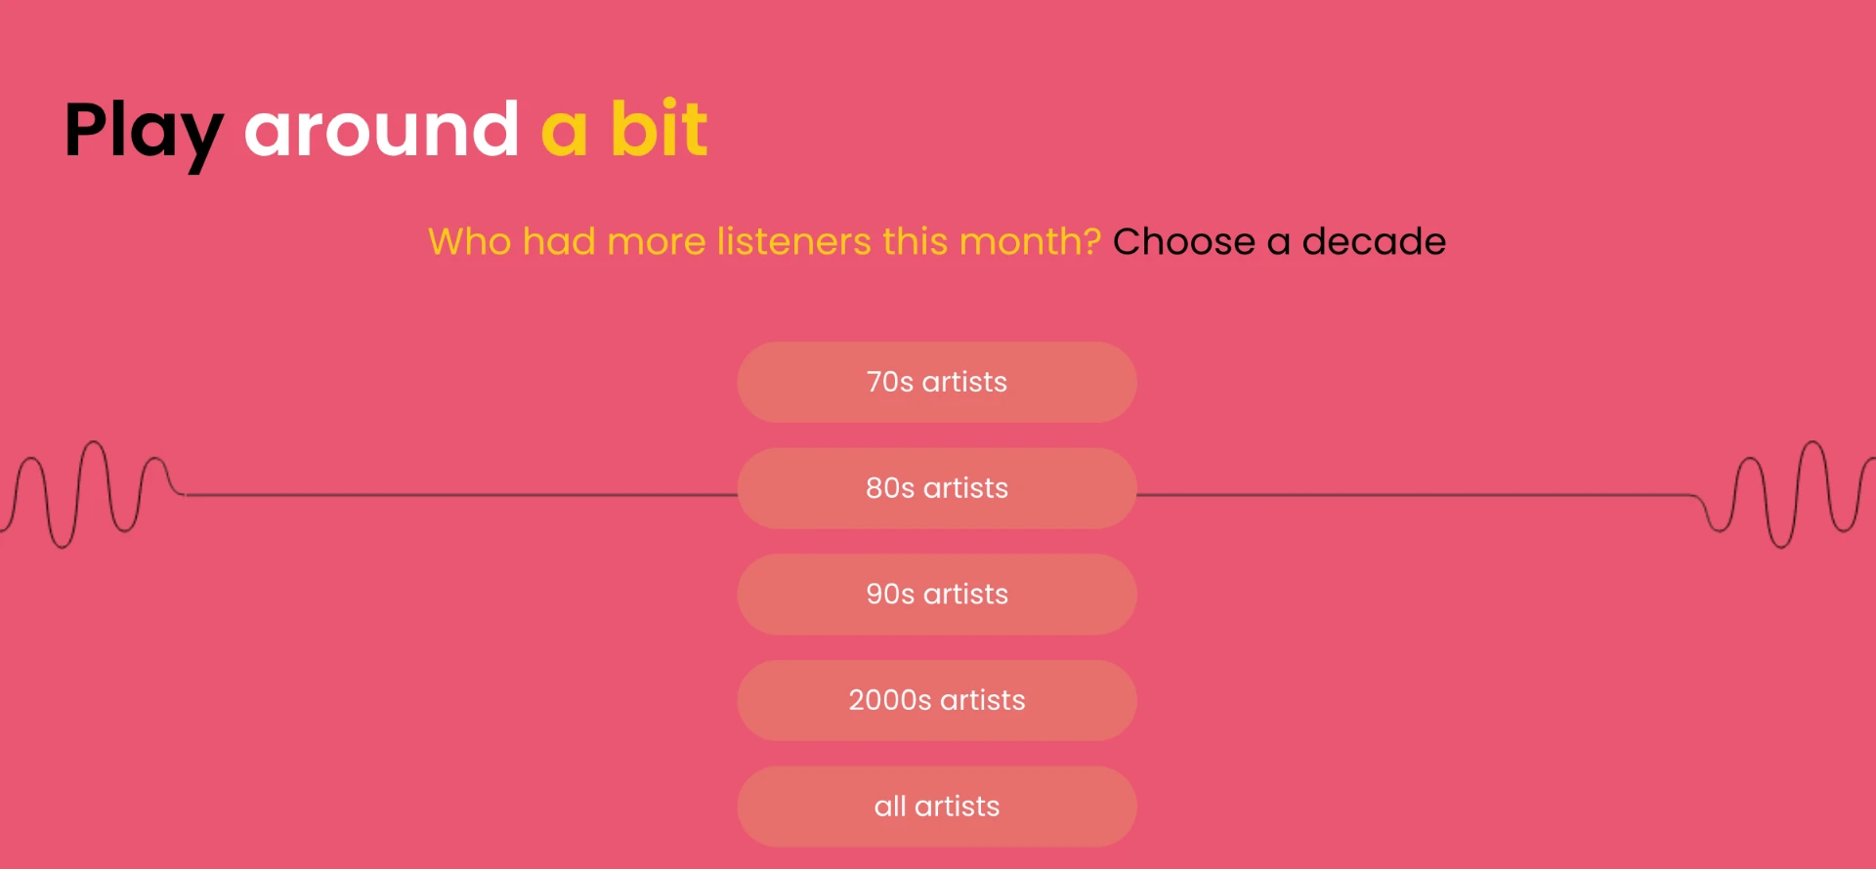Click the left waveform graphic

tap(93, 494)
